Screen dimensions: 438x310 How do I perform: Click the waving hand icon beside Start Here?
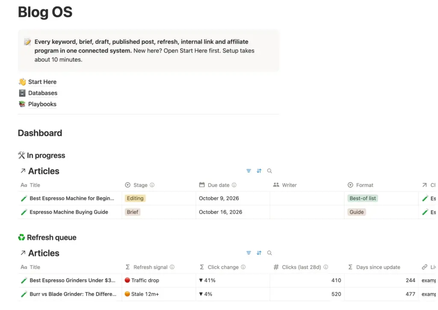22,82
